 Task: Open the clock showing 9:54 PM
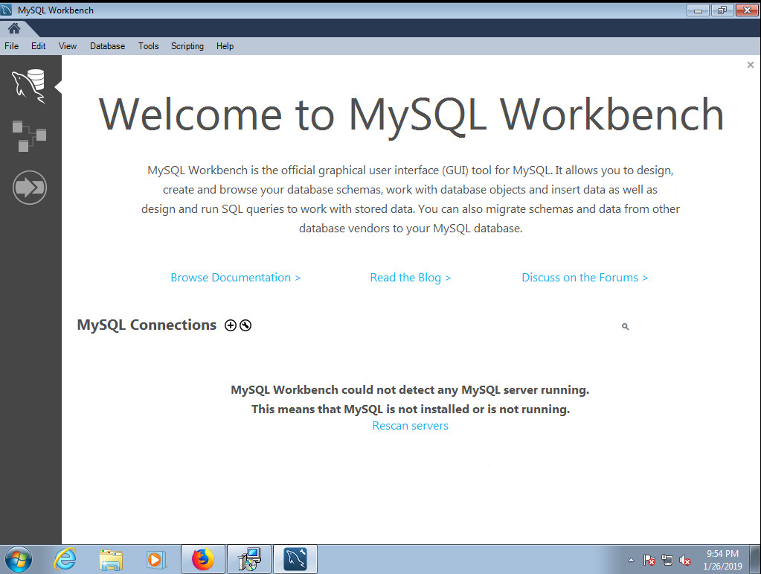[722, 560]
